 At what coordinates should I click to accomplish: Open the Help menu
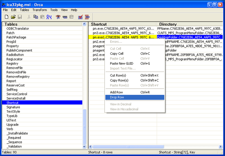coord(74,10)
